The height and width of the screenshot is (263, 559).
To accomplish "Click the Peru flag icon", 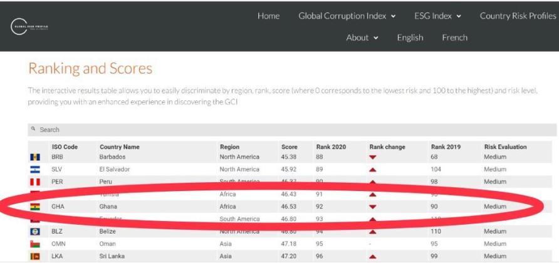I will pyautogui.click(x=35, y=182).
